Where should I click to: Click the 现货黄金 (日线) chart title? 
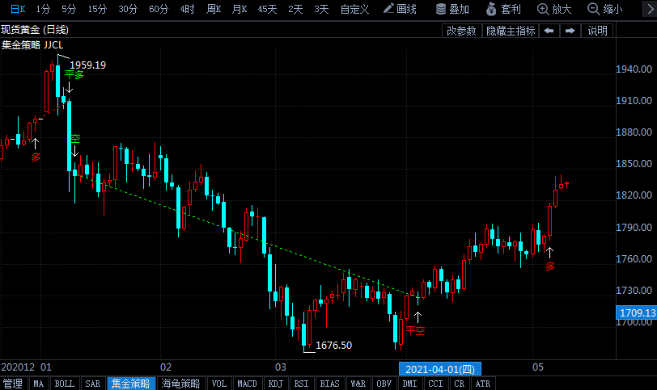click(35, 30)
